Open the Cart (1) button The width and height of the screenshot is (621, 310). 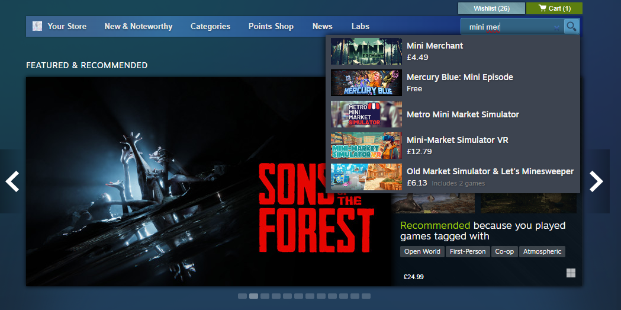click(554, 8)
